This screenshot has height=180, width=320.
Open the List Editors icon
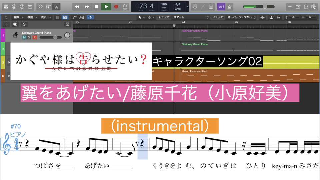290,7
